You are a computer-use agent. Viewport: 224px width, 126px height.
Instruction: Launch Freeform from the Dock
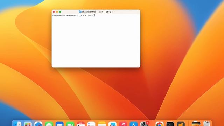112,124
